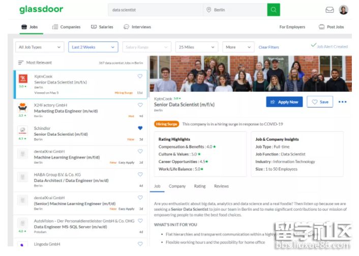Switch to the Company tab in job details
The image size is (359, 256).
coord(177,186)
